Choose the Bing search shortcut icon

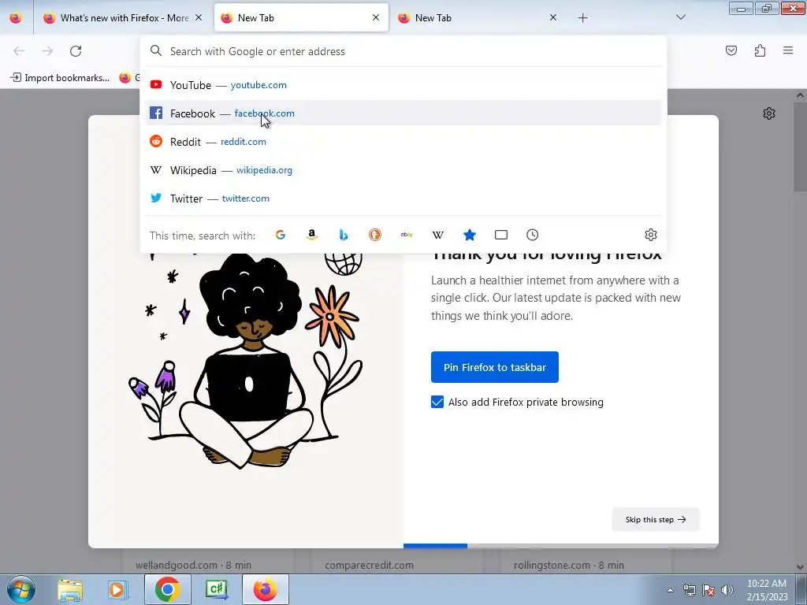coord(344,235)
